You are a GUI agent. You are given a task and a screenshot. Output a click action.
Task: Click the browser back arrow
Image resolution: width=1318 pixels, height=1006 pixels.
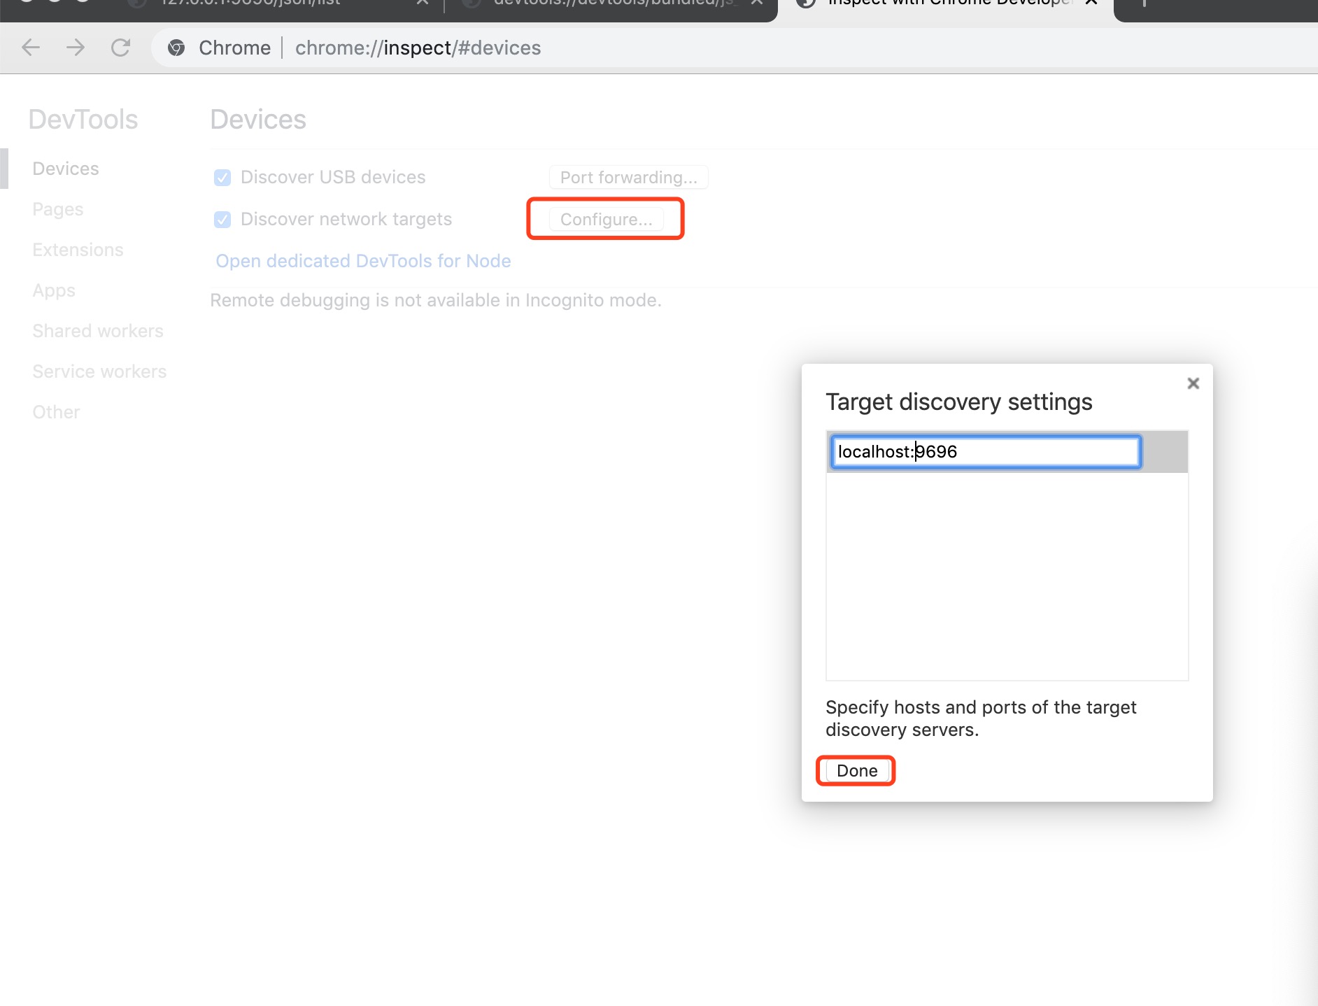(x=31, y=48)
